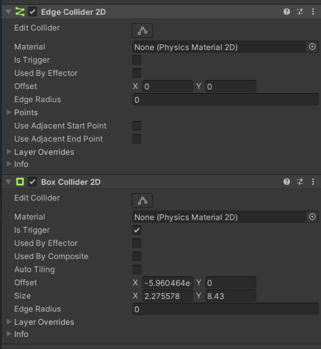
Task: Uncheck Is Trigger on Box Collider 2D
Action: coord(137,230)
